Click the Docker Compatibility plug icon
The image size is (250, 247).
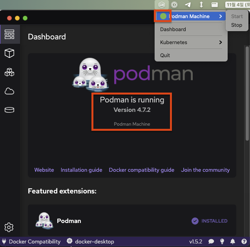coord(4,241)
